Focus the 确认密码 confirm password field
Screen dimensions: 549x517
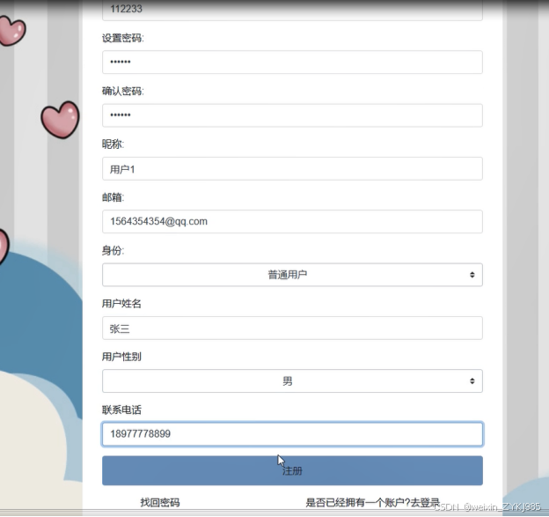[x=292, y=115]
